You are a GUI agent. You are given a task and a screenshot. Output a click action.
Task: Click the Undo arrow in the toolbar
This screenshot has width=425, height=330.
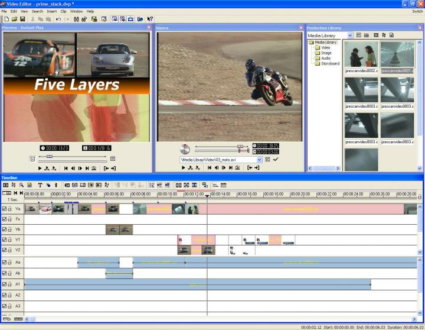click(x=58, y=19)
